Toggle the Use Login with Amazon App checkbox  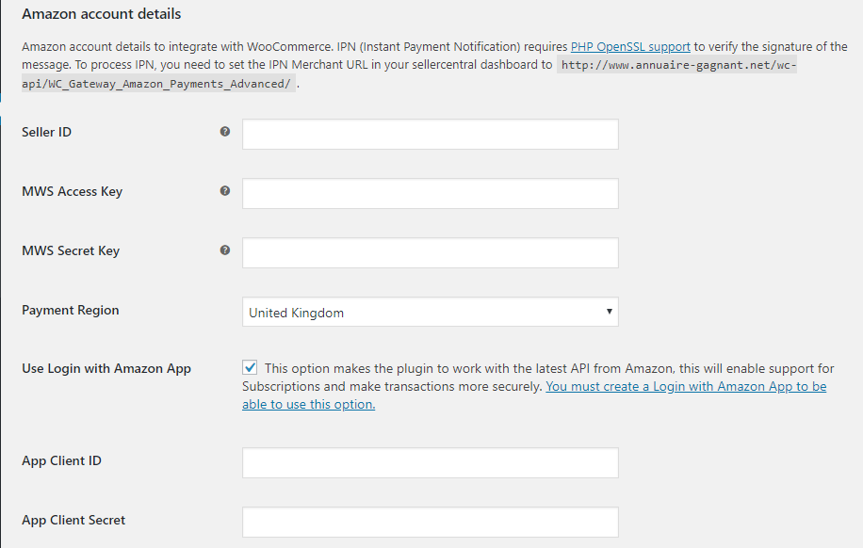(250, 367)
